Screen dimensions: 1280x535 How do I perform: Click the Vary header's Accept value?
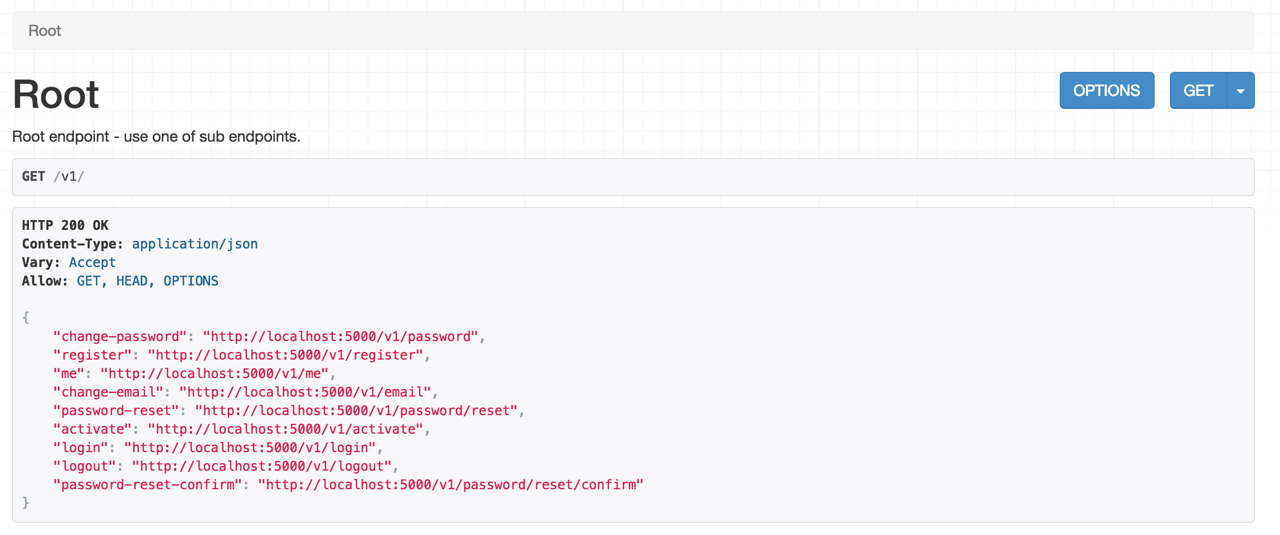[x=92, y=263]
